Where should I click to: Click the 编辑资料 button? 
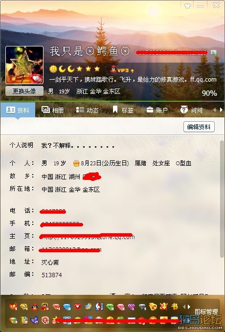pos(199,127)
